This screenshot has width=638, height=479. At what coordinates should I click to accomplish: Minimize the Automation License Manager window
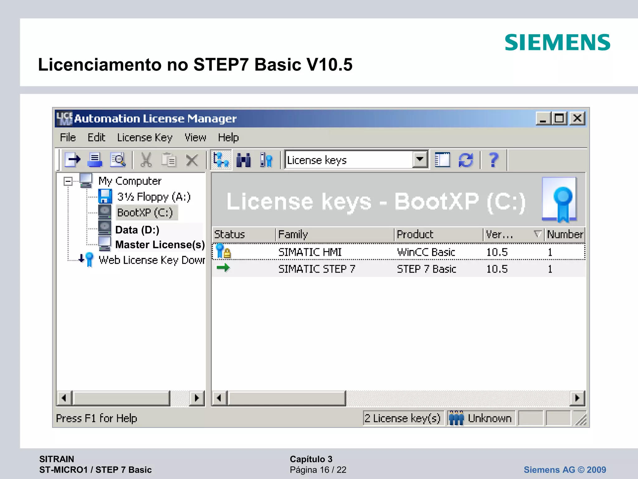pos(543,119)
